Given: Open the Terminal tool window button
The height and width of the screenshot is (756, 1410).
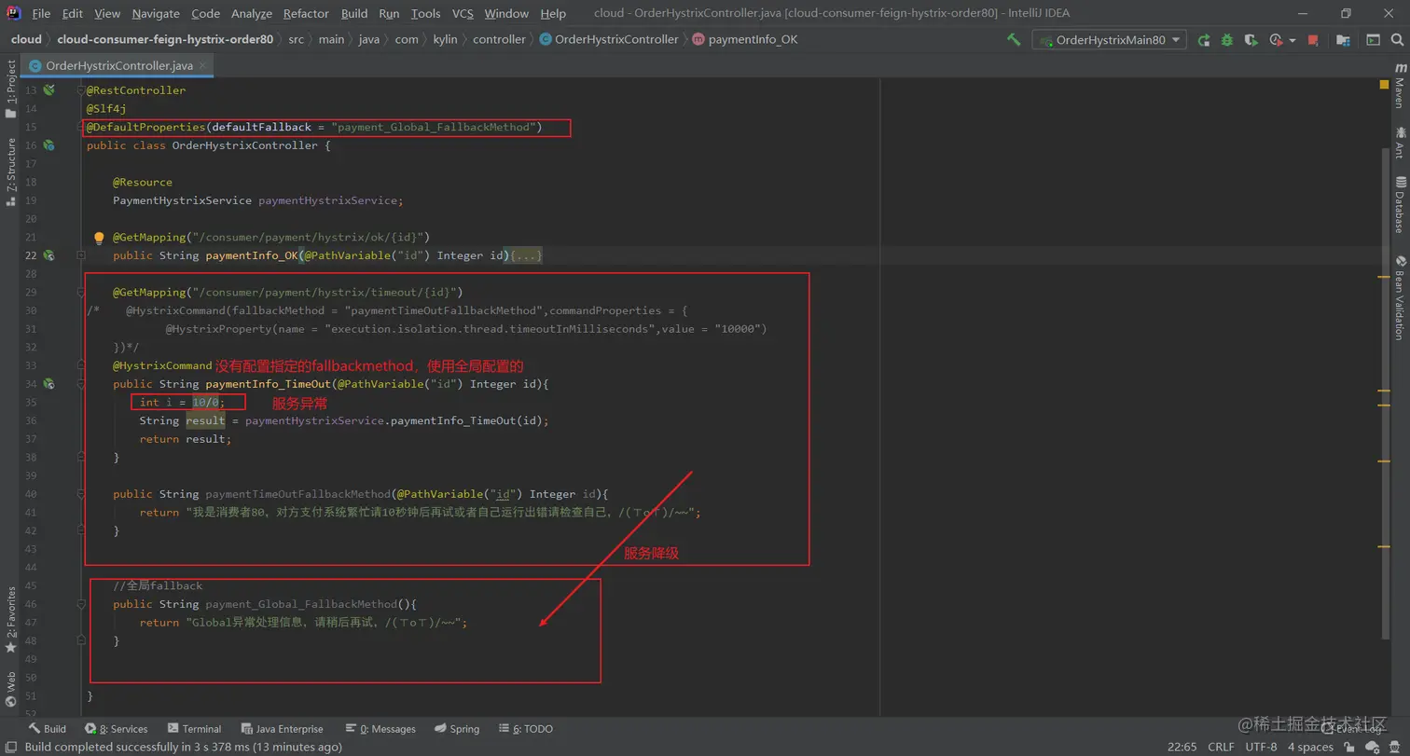Looking at the screenshot, I should [194, 729].
